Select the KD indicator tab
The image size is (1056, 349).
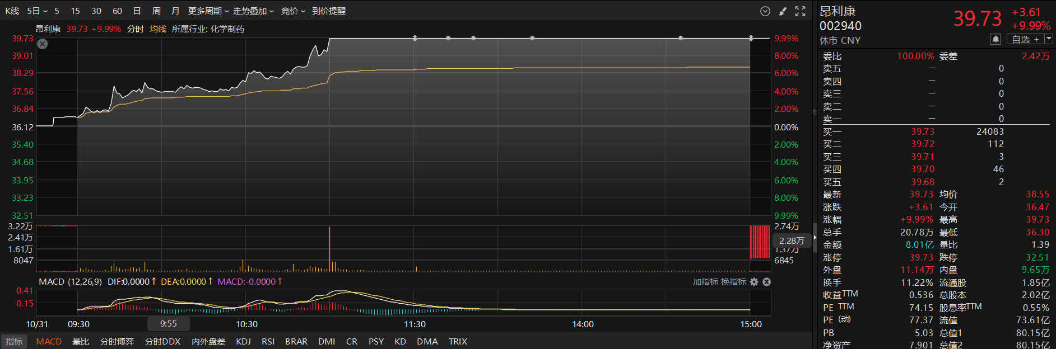(x=400, y=341)
